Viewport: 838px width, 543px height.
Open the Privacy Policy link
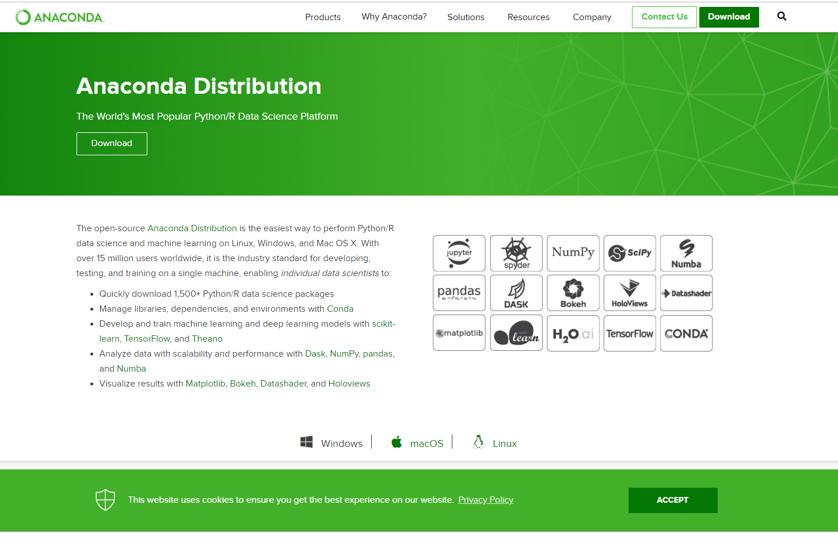pyautogui.click(x=486, y=500)
